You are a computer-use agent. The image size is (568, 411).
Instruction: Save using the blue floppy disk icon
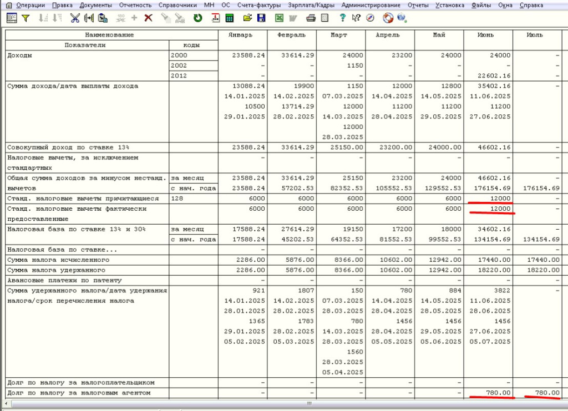click(x=261, y=18)
